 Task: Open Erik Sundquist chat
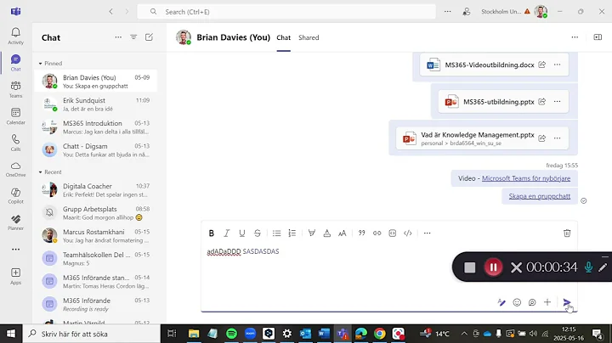[x=95, y=104]
